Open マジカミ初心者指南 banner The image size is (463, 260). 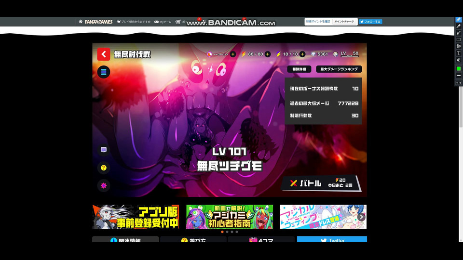[x=230, y=217]
